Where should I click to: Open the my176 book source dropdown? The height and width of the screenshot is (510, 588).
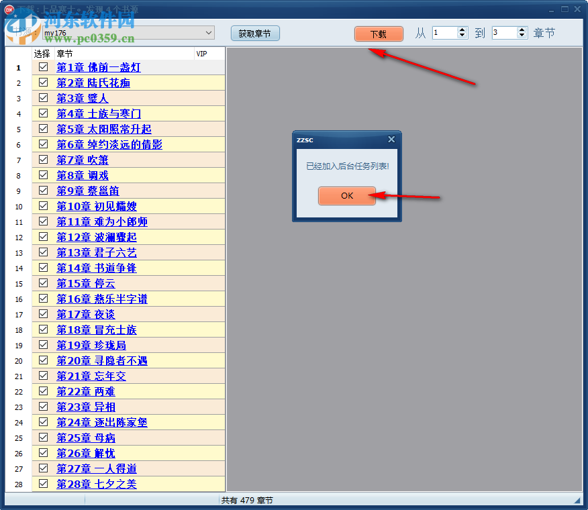coord(209,33)
